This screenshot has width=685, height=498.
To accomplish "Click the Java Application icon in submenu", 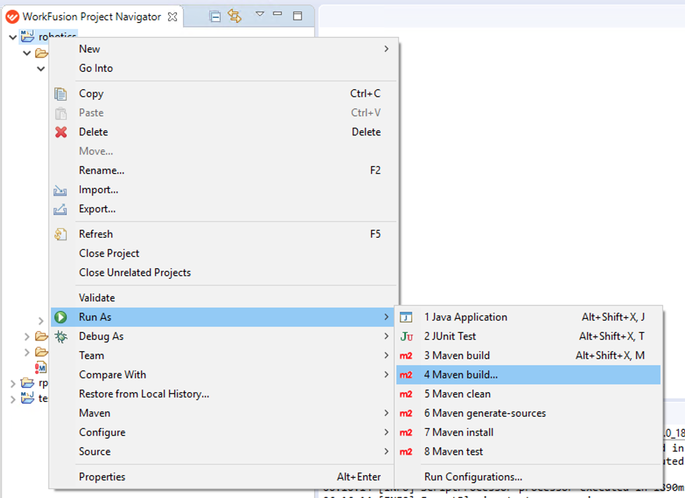I will click(x=406, y=317).
